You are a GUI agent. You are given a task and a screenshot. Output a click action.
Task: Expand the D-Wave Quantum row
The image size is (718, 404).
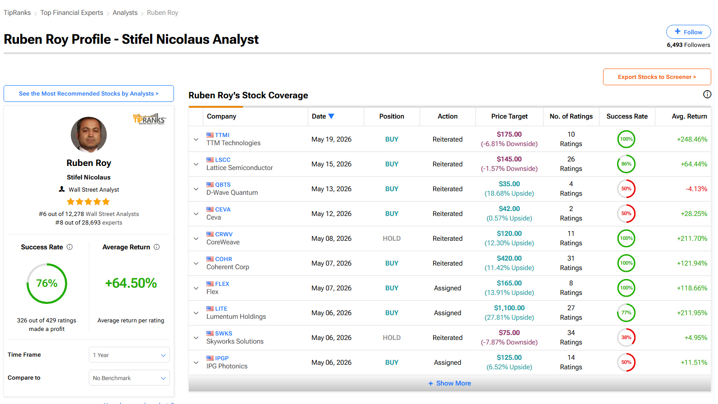[196, 189]
